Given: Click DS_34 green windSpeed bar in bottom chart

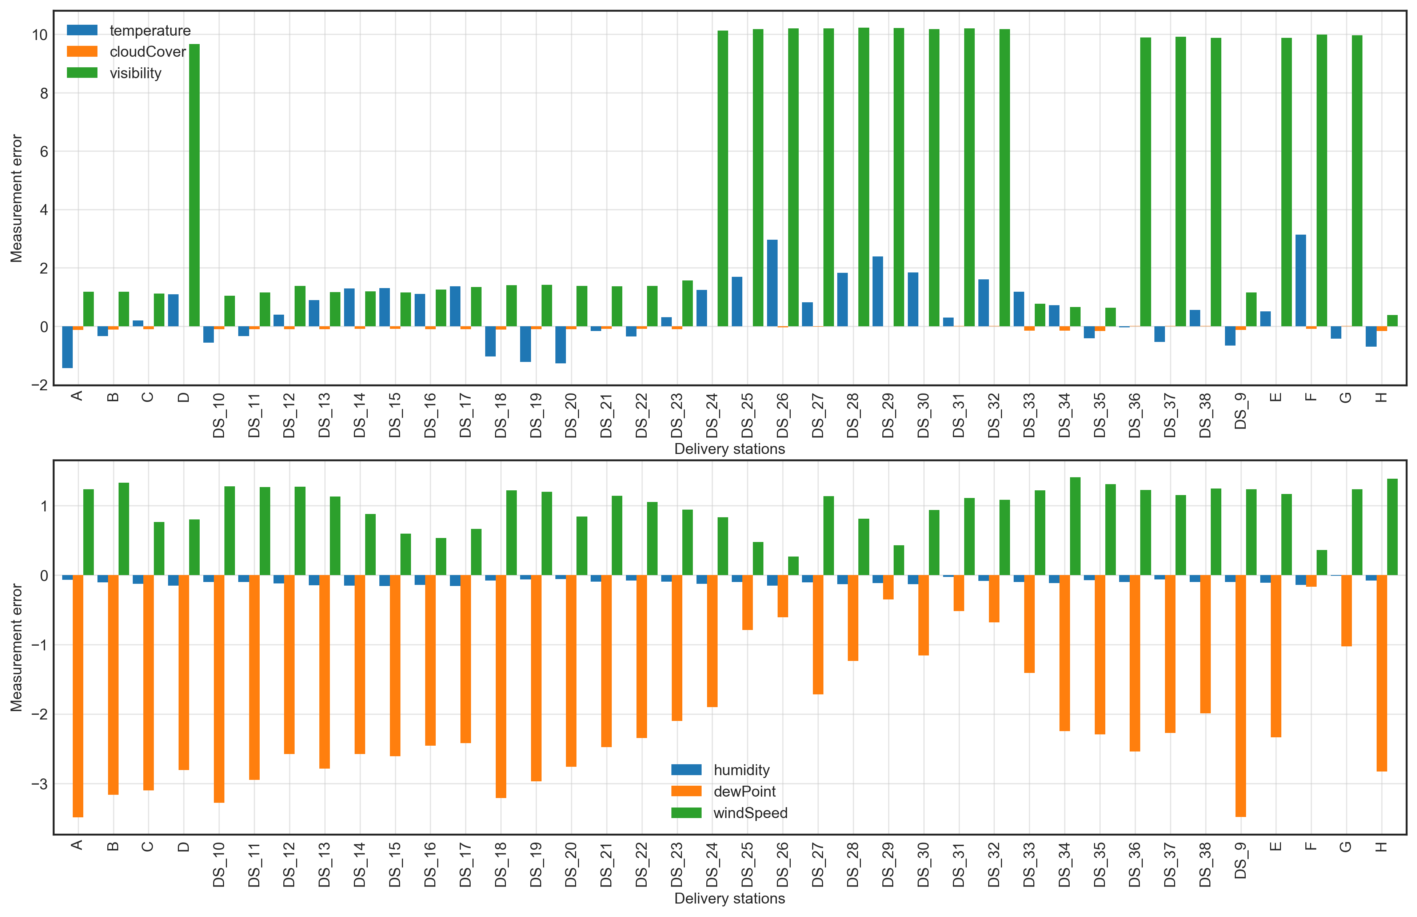Looking at the screenshot, I should (x=1075, y=526).
